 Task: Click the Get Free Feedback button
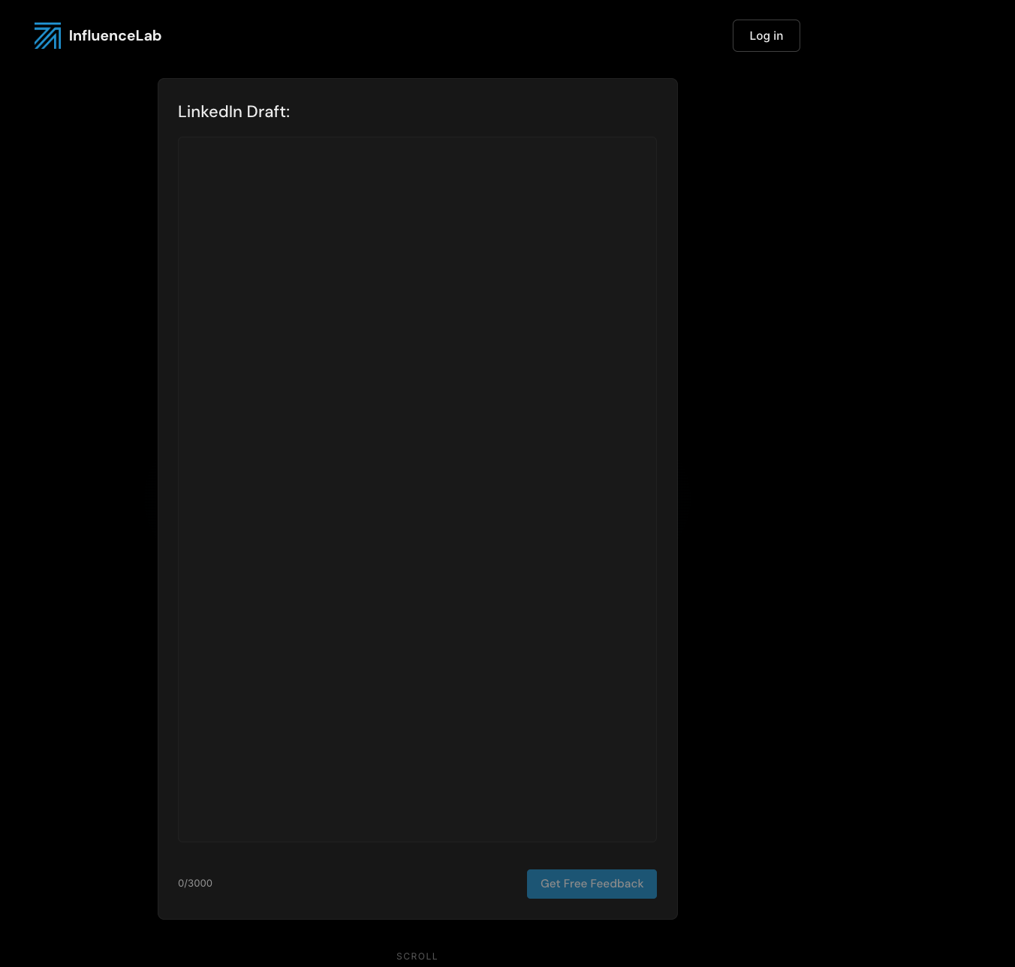(x=592, y=884)
